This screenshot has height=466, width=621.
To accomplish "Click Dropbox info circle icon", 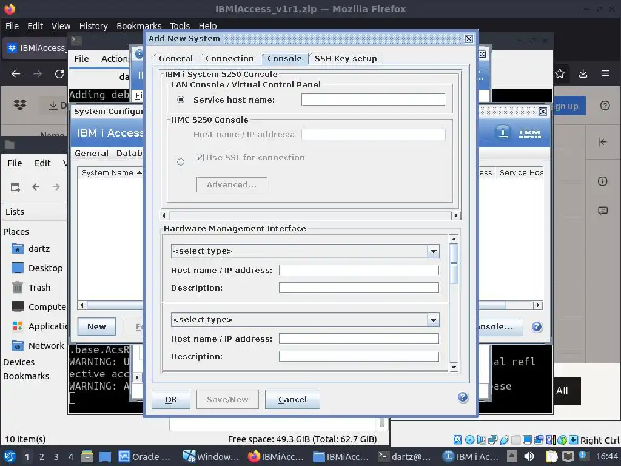I will [602, 181].
